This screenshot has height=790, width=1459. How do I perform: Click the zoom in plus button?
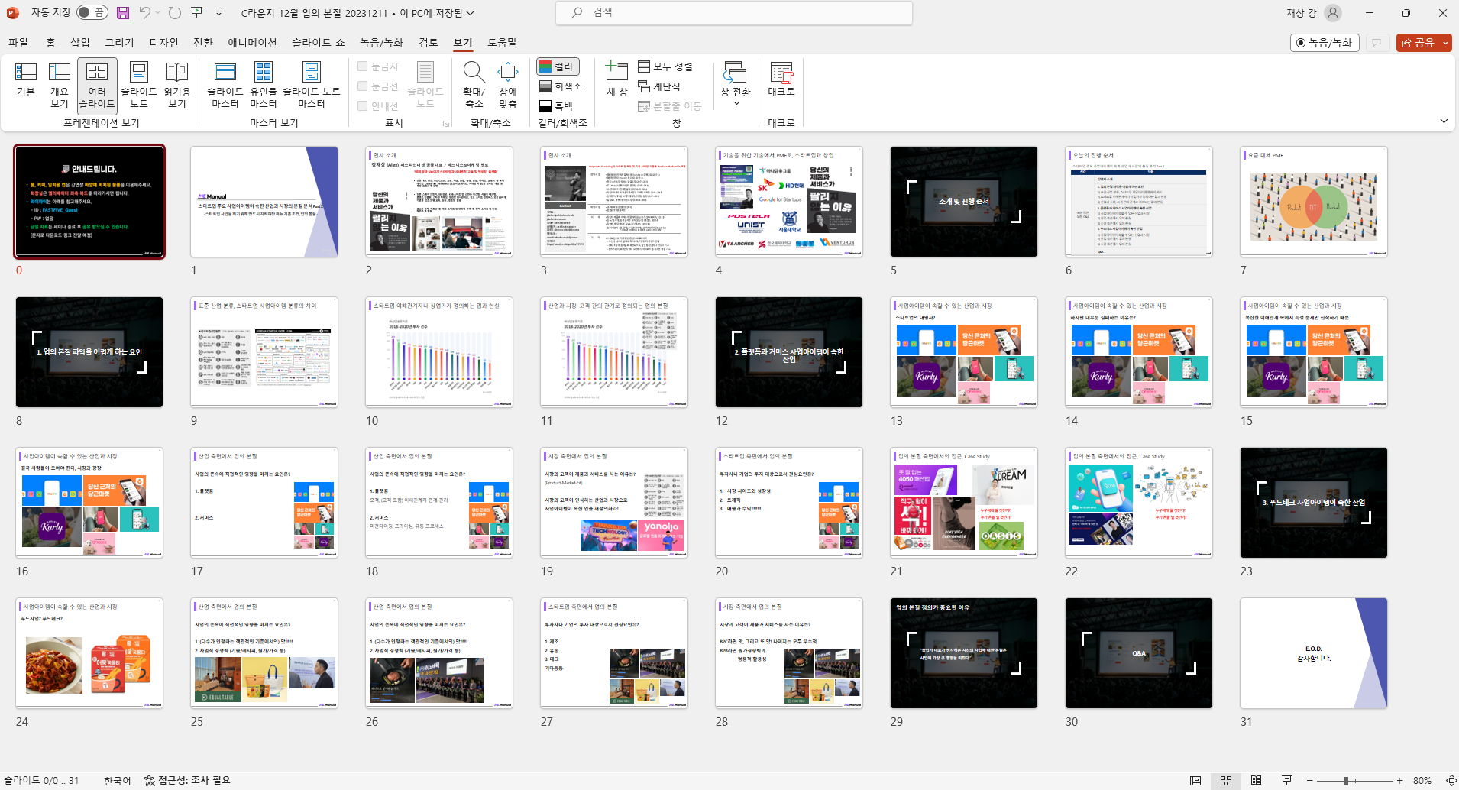1399,780
